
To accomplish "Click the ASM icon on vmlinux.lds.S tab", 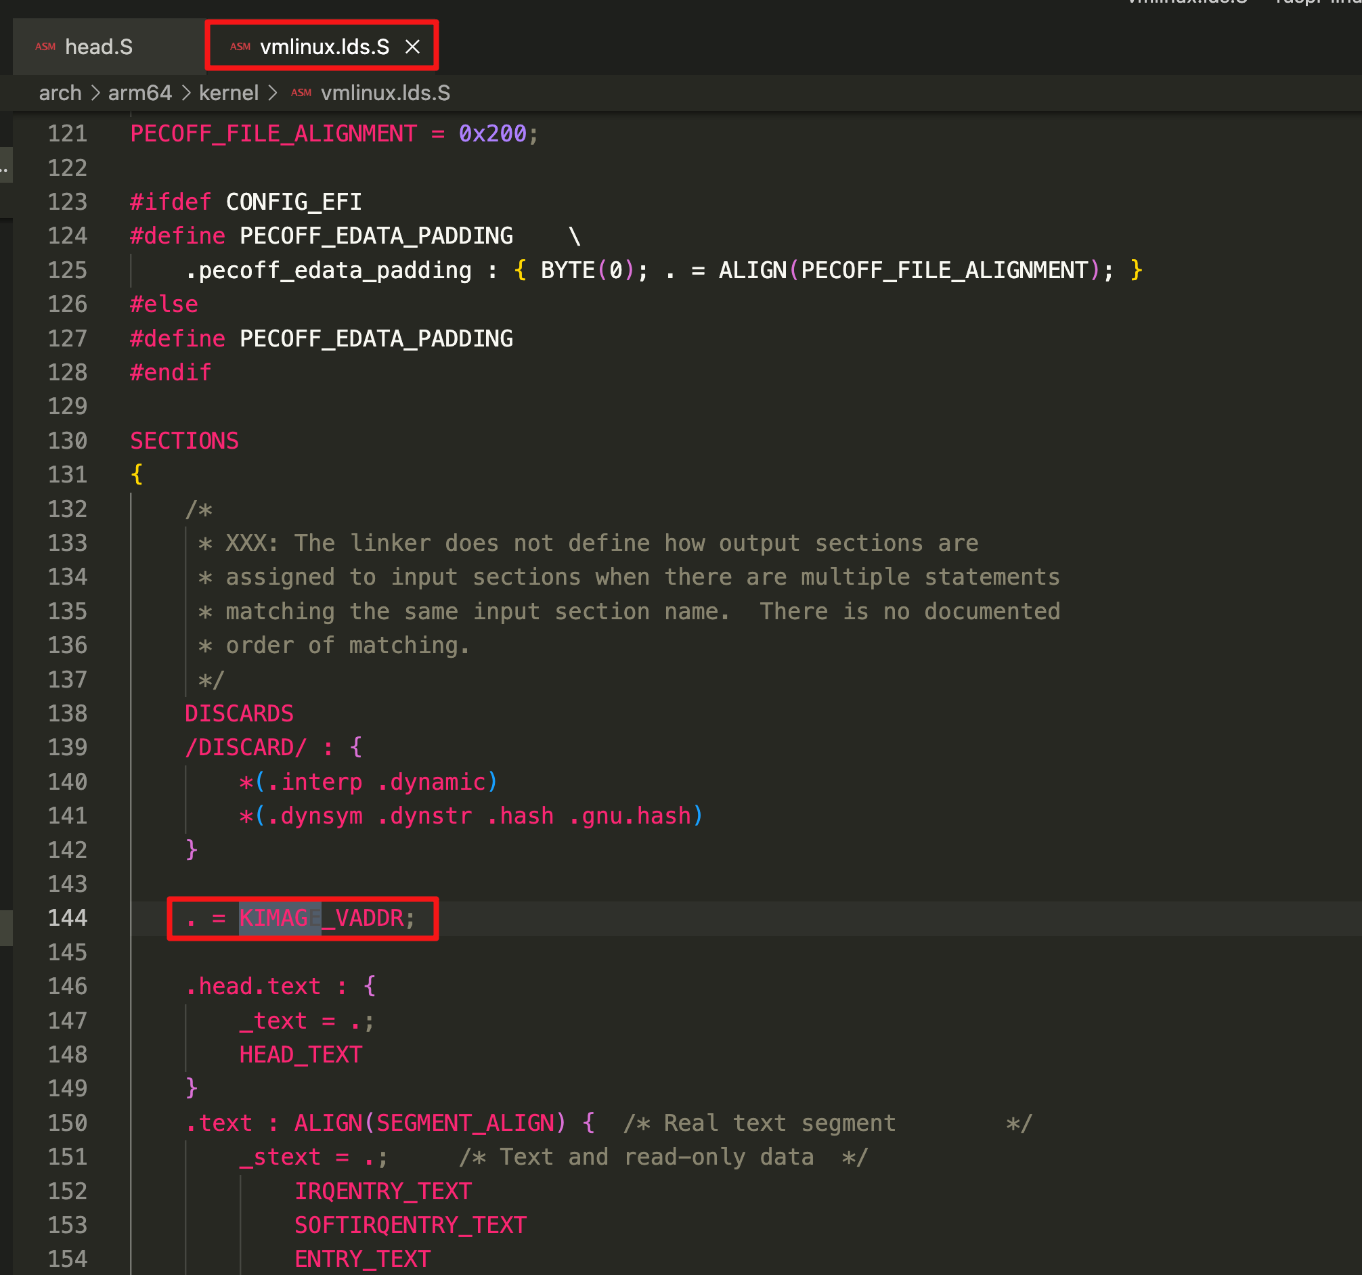I will click(240, 47).
